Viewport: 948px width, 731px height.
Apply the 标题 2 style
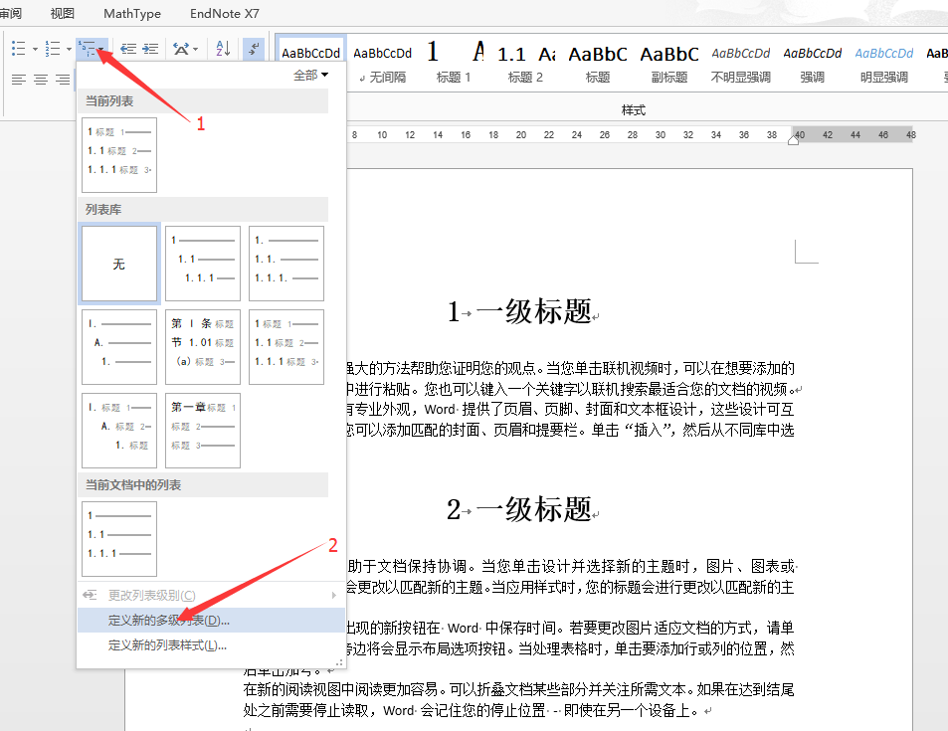point(525,63)
